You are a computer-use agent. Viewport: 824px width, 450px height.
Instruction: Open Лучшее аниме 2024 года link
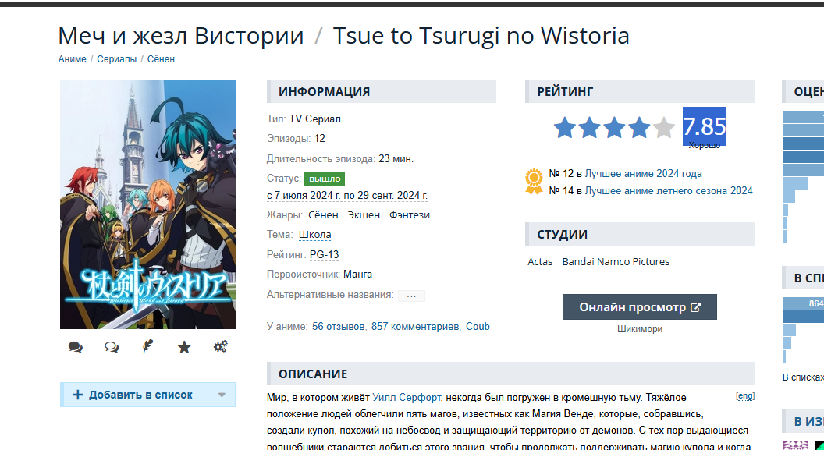643,174
